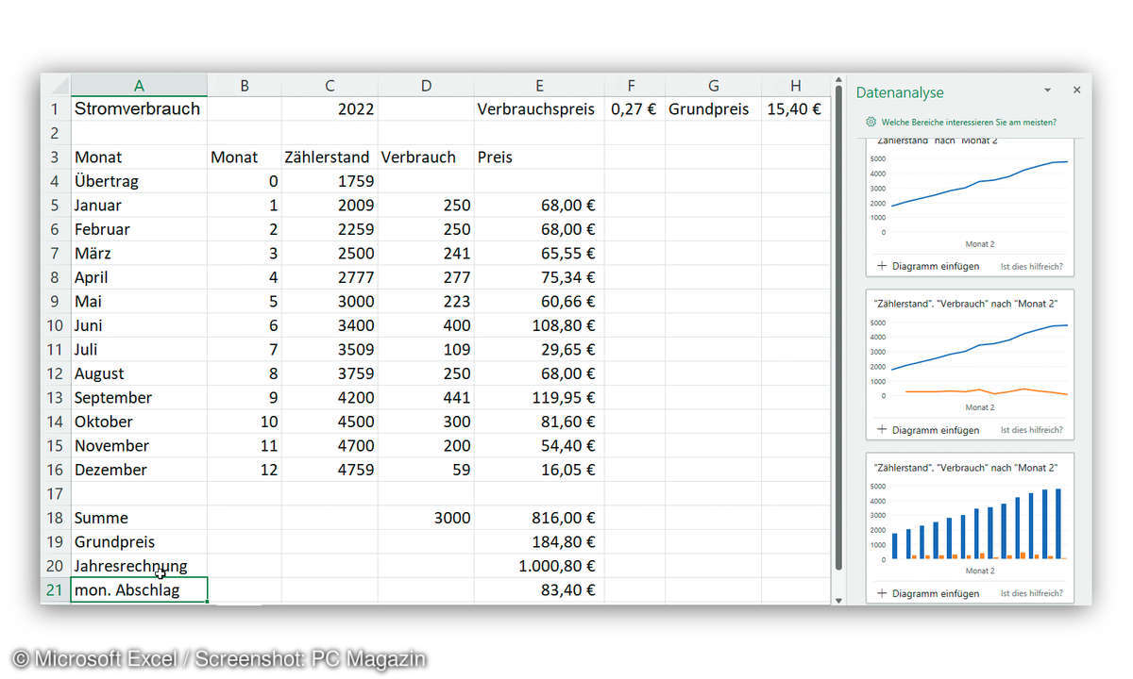This screenshot has width=1133, height=679.
Task: Click the gear icon in Datenanalyse pane
Action: 871,123
